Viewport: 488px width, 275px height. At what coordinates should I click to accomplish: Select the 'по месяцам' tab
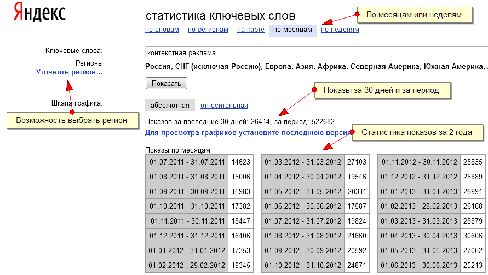coord(292,31)
